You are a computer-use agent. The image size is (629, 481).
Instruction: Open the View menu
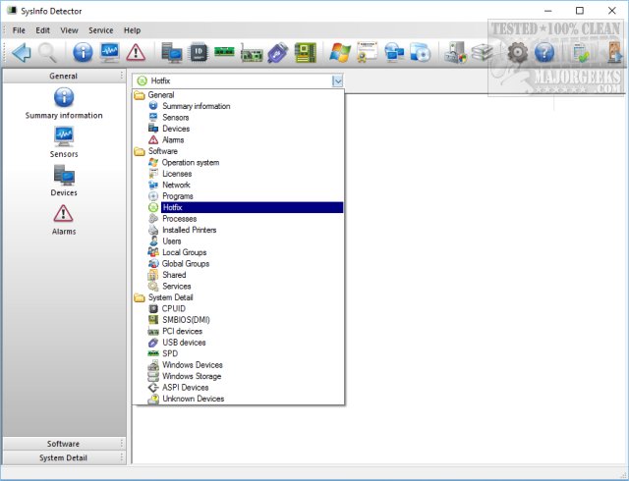tap(69, 30)
